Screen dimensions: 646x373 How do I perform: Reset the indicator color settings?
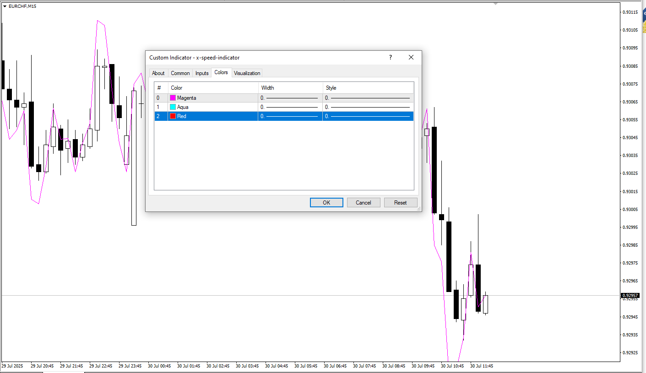pos(401,203)
